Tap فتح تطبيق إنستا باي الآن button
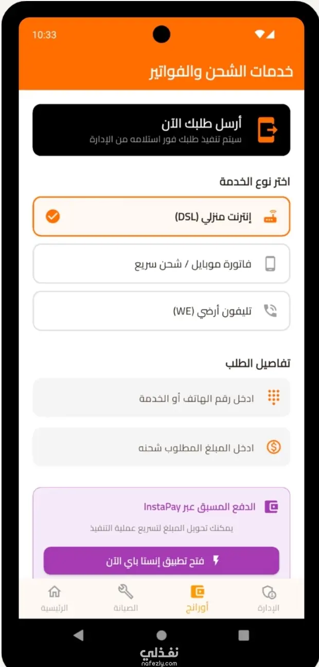Image resolution: width=319 pixels, height=667 pixels. click(x=162, y=560)
